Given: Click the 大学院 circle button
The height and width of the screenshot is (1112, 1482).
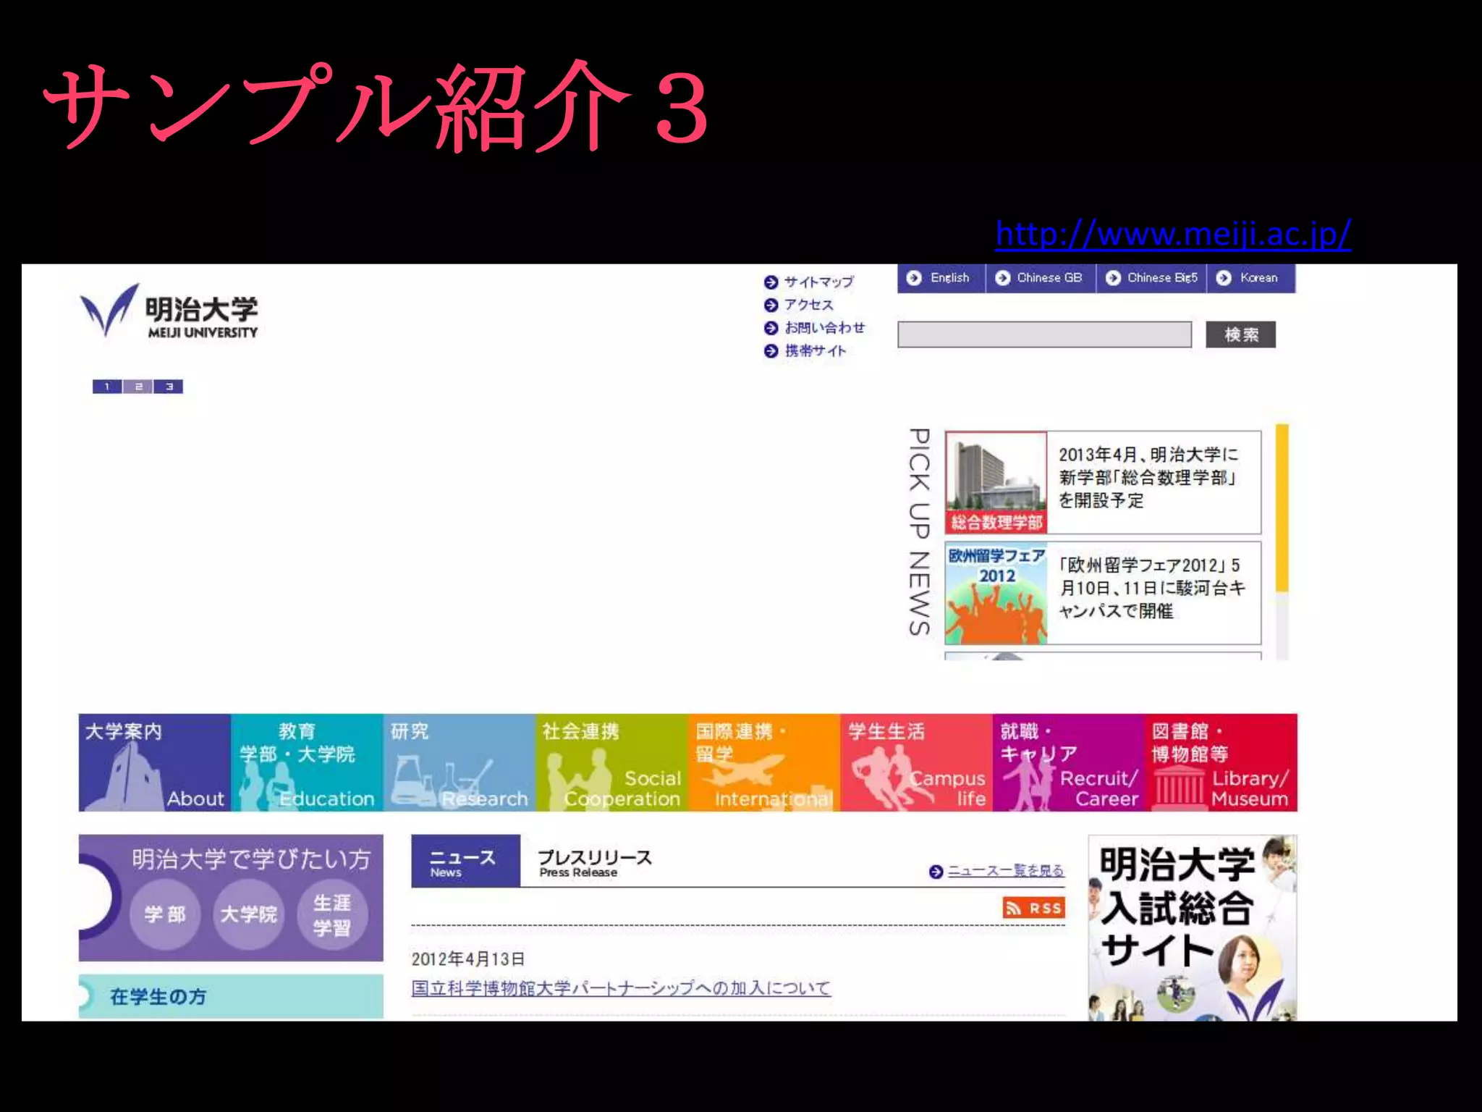Looking at the screenshot, I should 248,914.
